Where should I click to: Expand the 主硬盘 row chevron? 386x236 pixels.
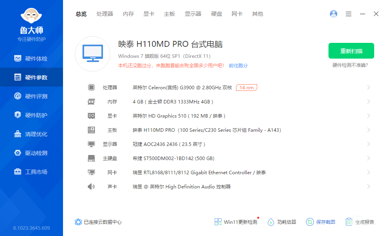coord(369,158)
